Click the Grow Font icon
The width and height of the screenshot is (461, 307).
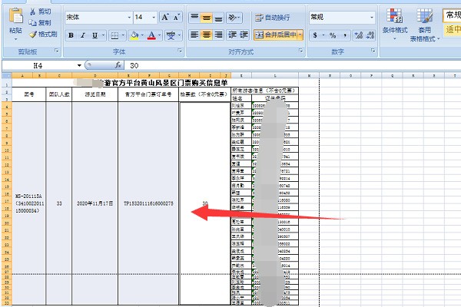165,18
